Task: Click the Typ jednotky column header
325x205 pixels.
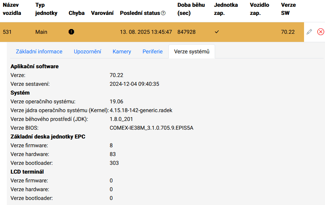Action: (x=46, y=9)
